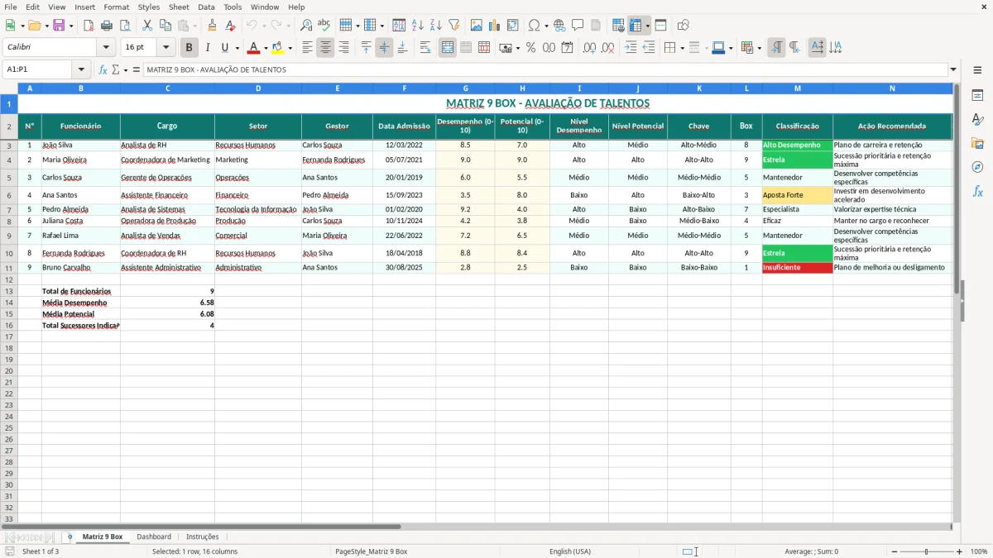
Task: Toggle Center Vertically alignment
Action: pyautogui.click(x=384, y=48)
